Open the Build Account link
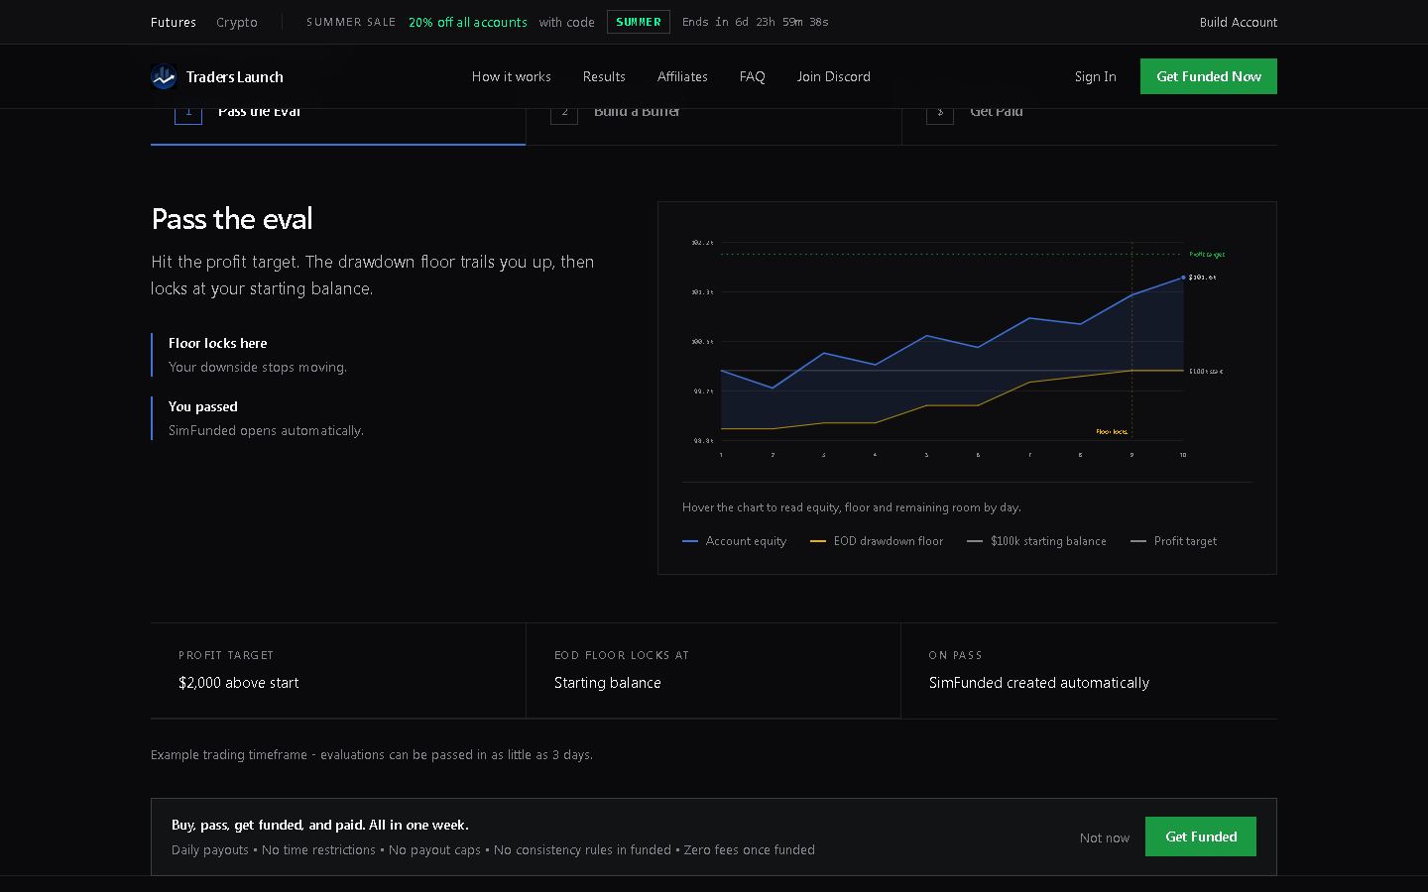This screenshot has height=892, width=1428. coord(1239,22)
